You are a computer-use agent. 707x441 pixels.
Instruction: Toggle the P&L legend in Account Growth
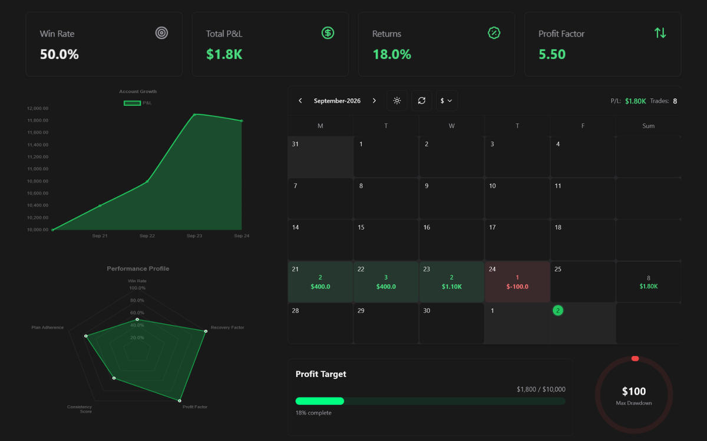coord(137,103)
